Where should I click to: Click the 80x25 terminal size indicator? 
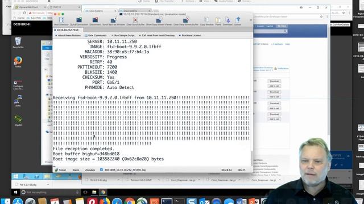click(x=242, y=170)
